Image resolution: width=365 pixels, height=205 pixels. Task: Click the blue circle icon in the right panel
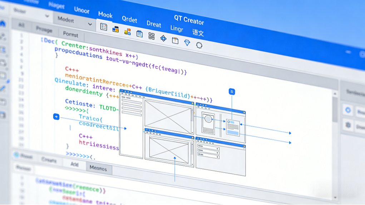point(348,110)
